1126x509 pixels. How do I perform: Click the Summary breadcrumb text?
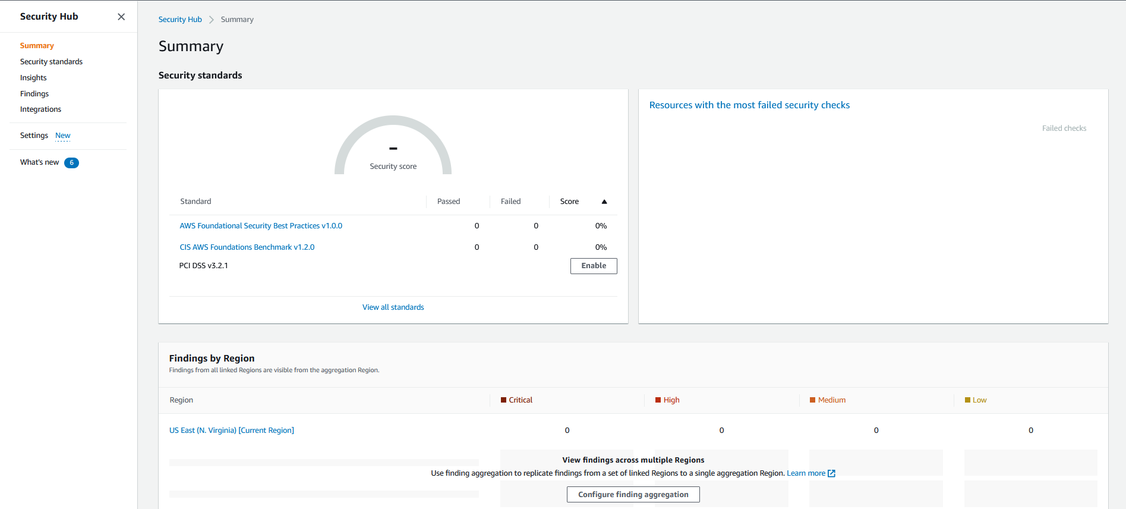click(x=237, y=20)
